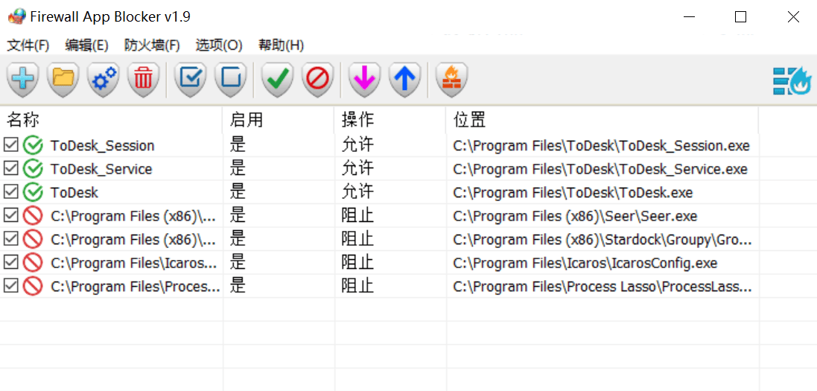817x391 pixels.
Task: Click the red block icon for Groupy row
Action: [33, 239]
